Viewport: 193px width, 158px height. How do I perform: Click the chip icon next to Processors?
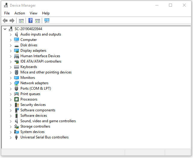coord(17,99)
